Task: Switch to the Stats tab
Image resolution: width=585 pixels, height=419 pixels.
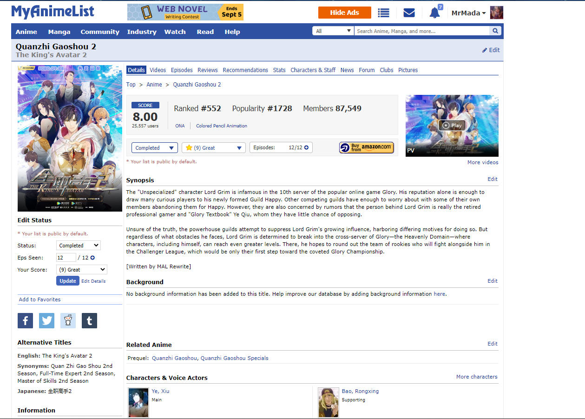Action: click(279, 70)
